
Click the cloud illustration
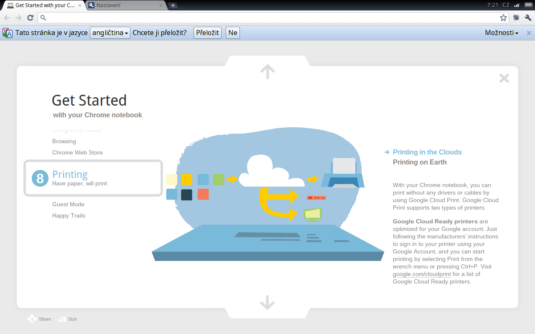coord(272,170)
